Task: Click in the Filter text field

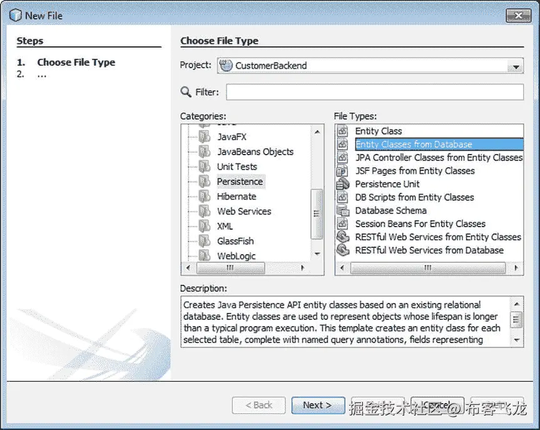Action: 375,92
